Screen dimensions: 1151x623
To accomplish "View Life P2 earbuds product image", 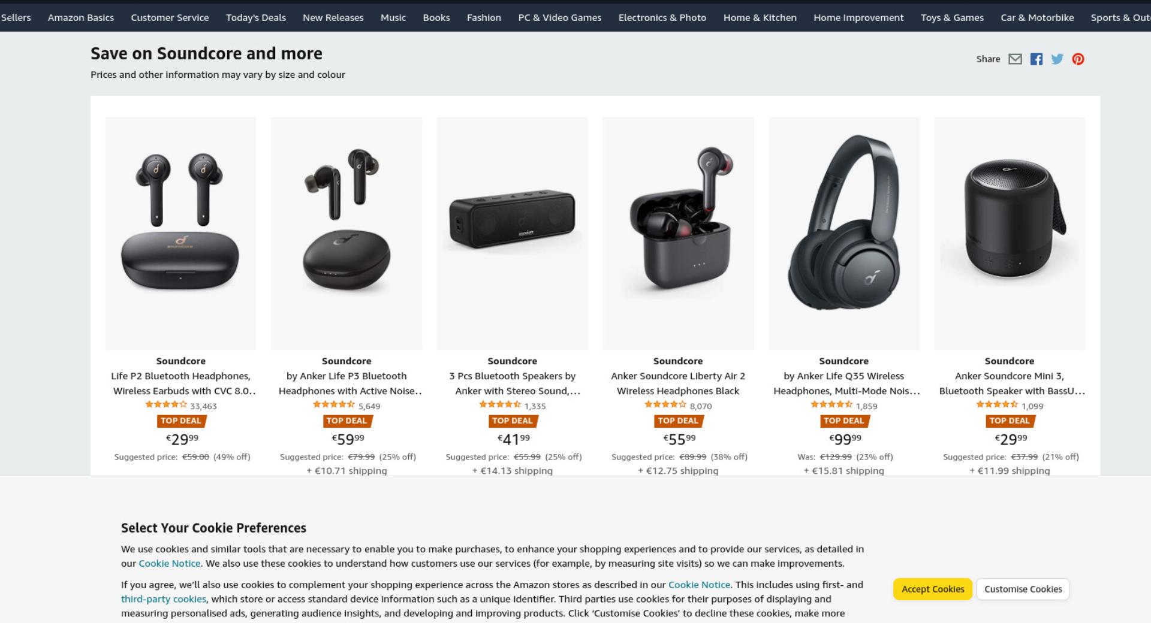I will click(x=180, y=233).
